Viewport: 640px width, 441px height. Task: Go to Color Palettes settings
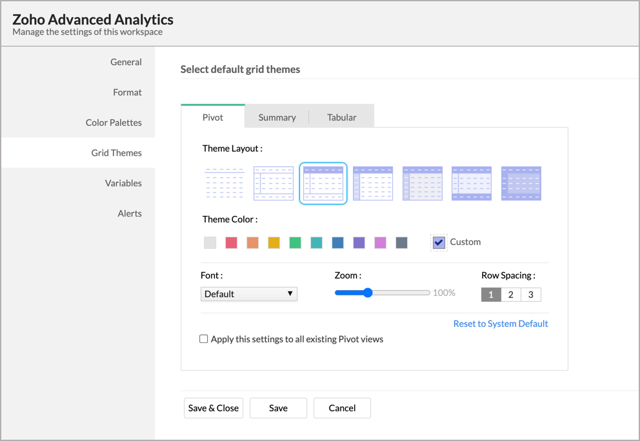click(x=78, y=122)
